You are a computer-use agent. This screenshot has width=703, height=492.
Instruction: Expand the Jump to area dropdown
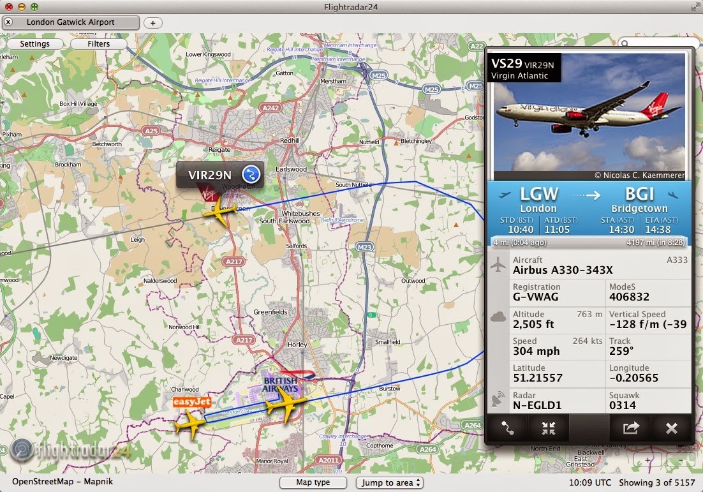389,482
